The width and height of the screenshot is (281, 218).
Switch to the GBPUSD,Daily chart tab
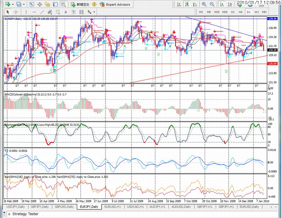64,207
